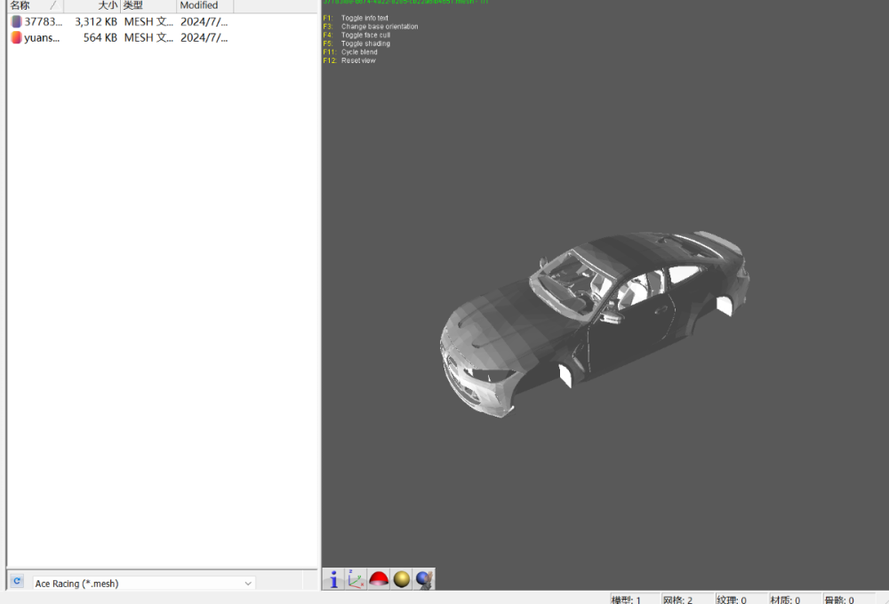Click the blue info icon in viewer toolbar
The width and height of the screenshot is (889, 604).
333,579
